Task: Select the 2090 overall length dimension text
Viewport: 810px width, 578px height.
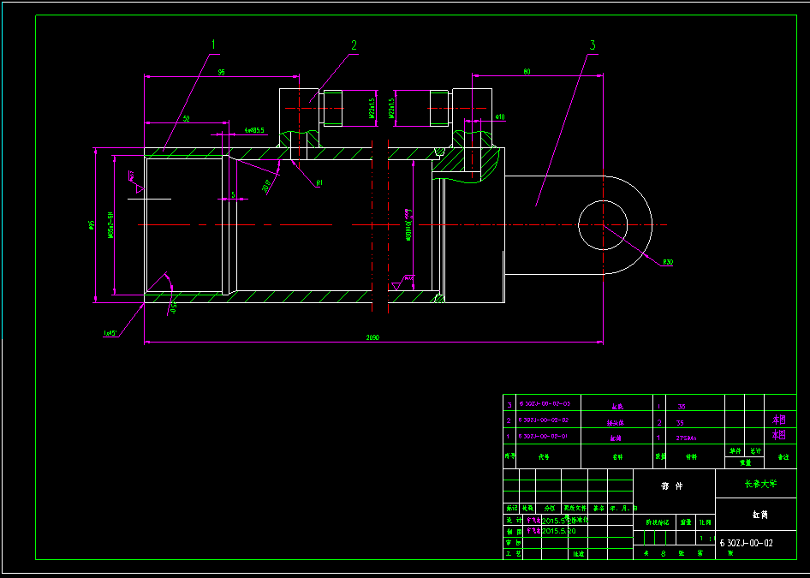Action: (372, 337)
